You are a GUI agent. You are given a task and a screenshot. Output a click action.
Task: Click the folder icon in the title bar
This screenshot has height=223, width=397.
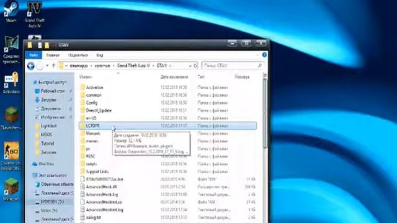click(x=30, y=45)
